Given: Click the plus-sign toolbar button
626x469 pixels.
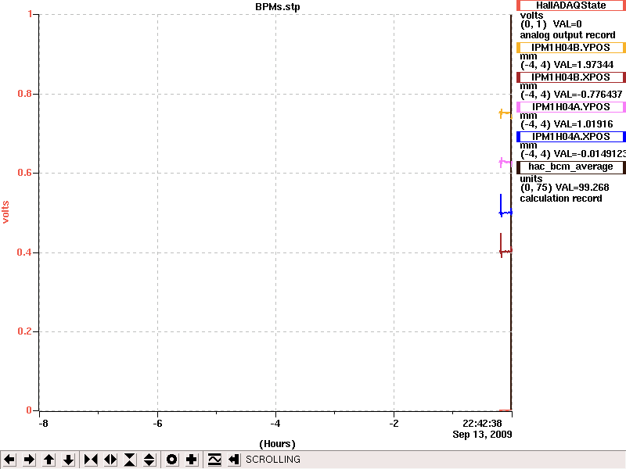Looking at the screenshot, I should pos(191,460).
